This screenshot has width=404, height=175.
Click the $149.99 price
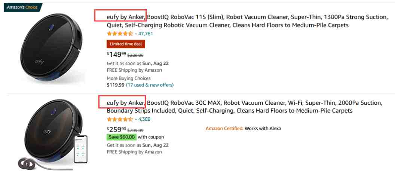pyautogui.click(x=116, y=55)
